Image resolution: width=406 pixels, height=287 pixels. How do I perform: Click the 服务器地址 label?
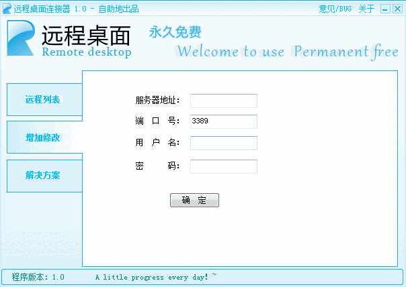pyautogui.click(x=157, y=100)
